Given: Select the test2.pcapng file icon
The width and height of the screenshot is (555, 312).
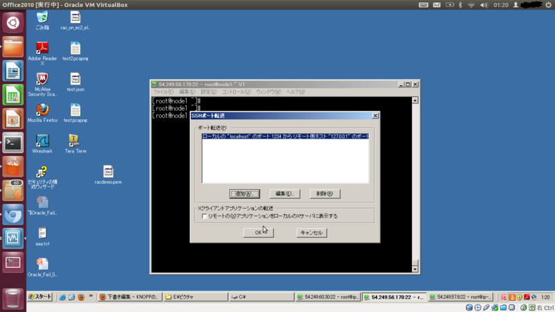Looking at the screenshot, I should (x=75, y=51).
